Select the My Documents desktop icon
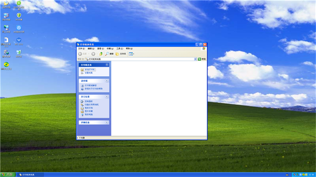 [6, 5]
